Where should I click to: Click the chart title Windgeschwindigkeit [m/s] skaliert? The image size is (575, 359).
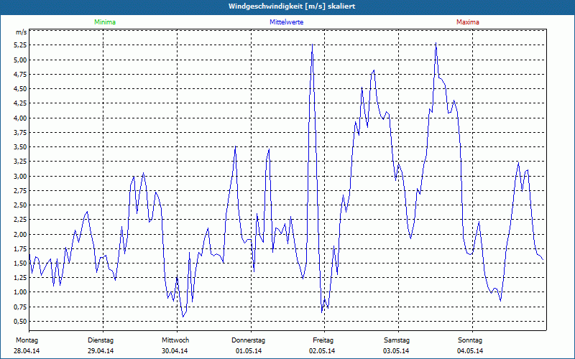[x=292, y=6]
